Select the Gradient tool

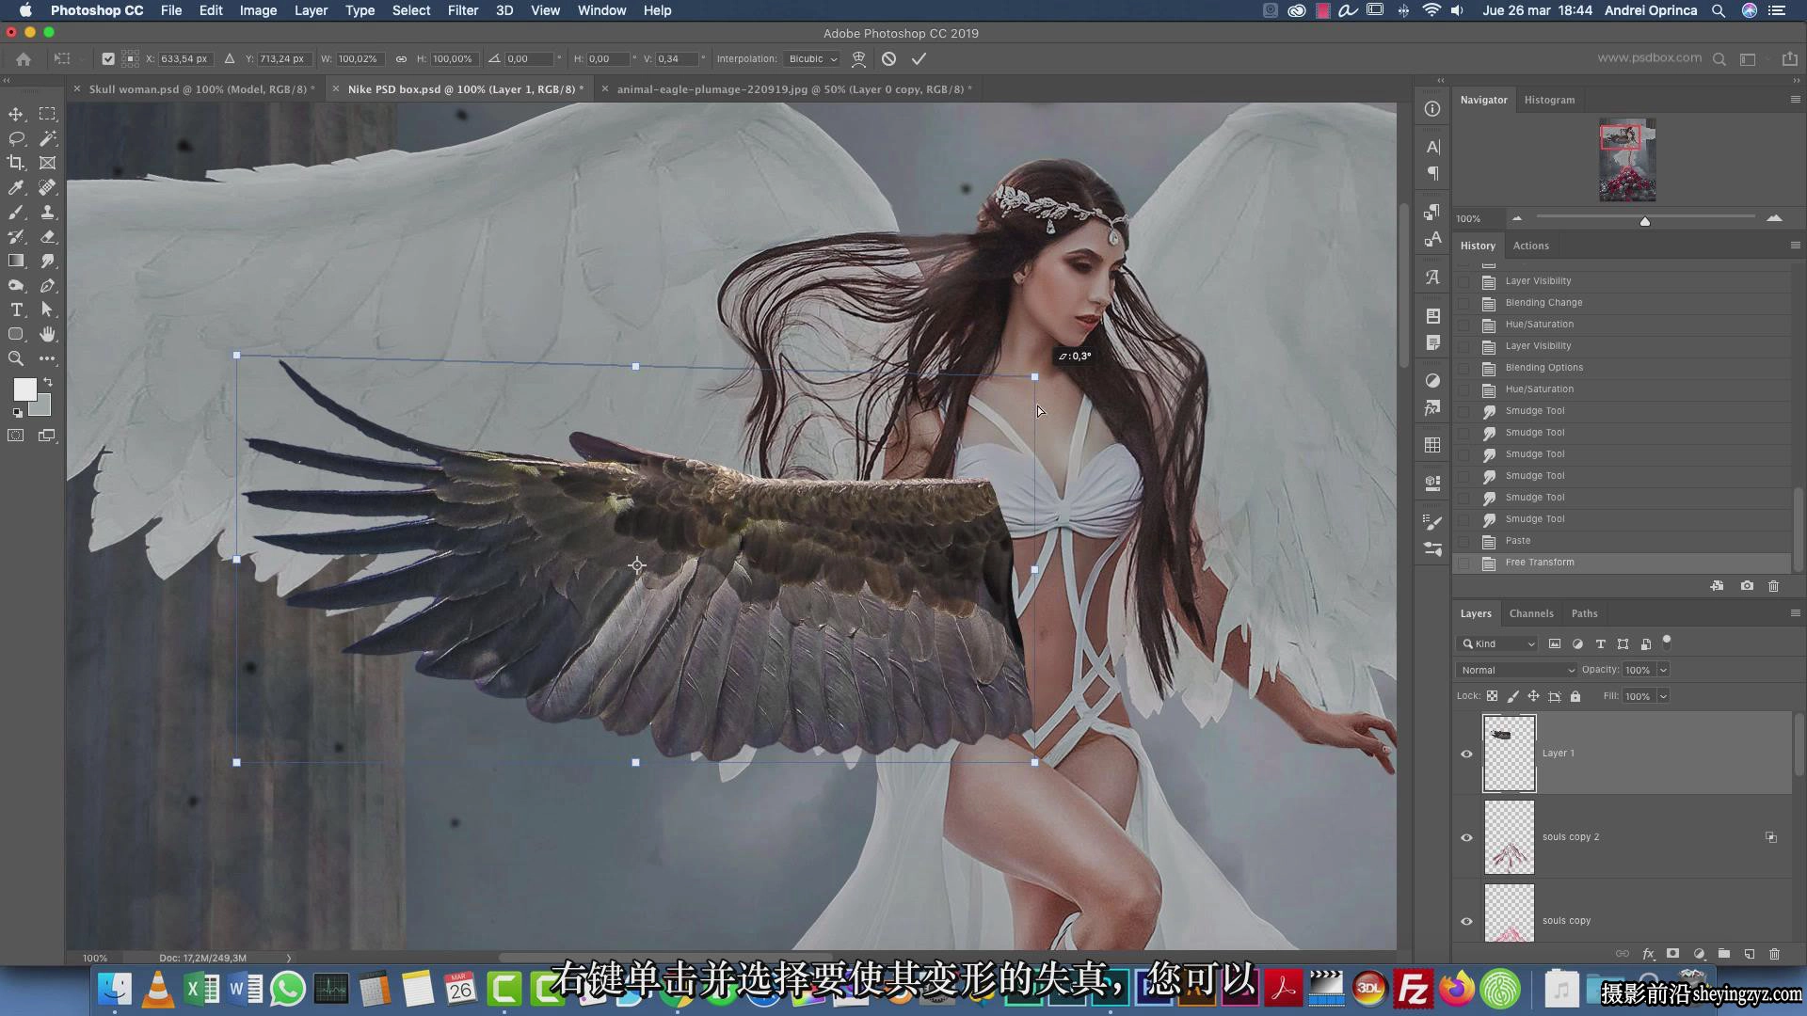click(16, 261)
